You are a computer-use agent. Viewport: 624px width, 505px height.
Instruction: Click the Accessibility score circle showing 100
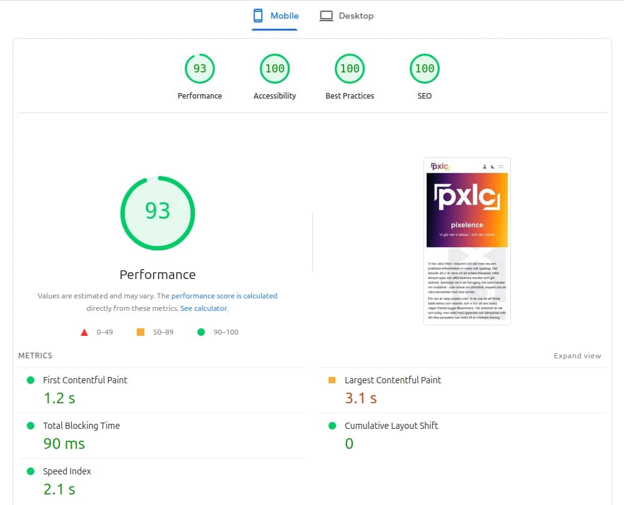[275, 69]
